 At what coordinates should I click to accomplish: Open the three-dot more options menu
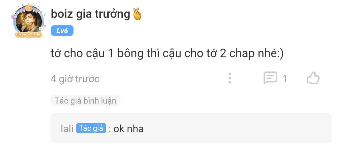[x=230, y=78]
